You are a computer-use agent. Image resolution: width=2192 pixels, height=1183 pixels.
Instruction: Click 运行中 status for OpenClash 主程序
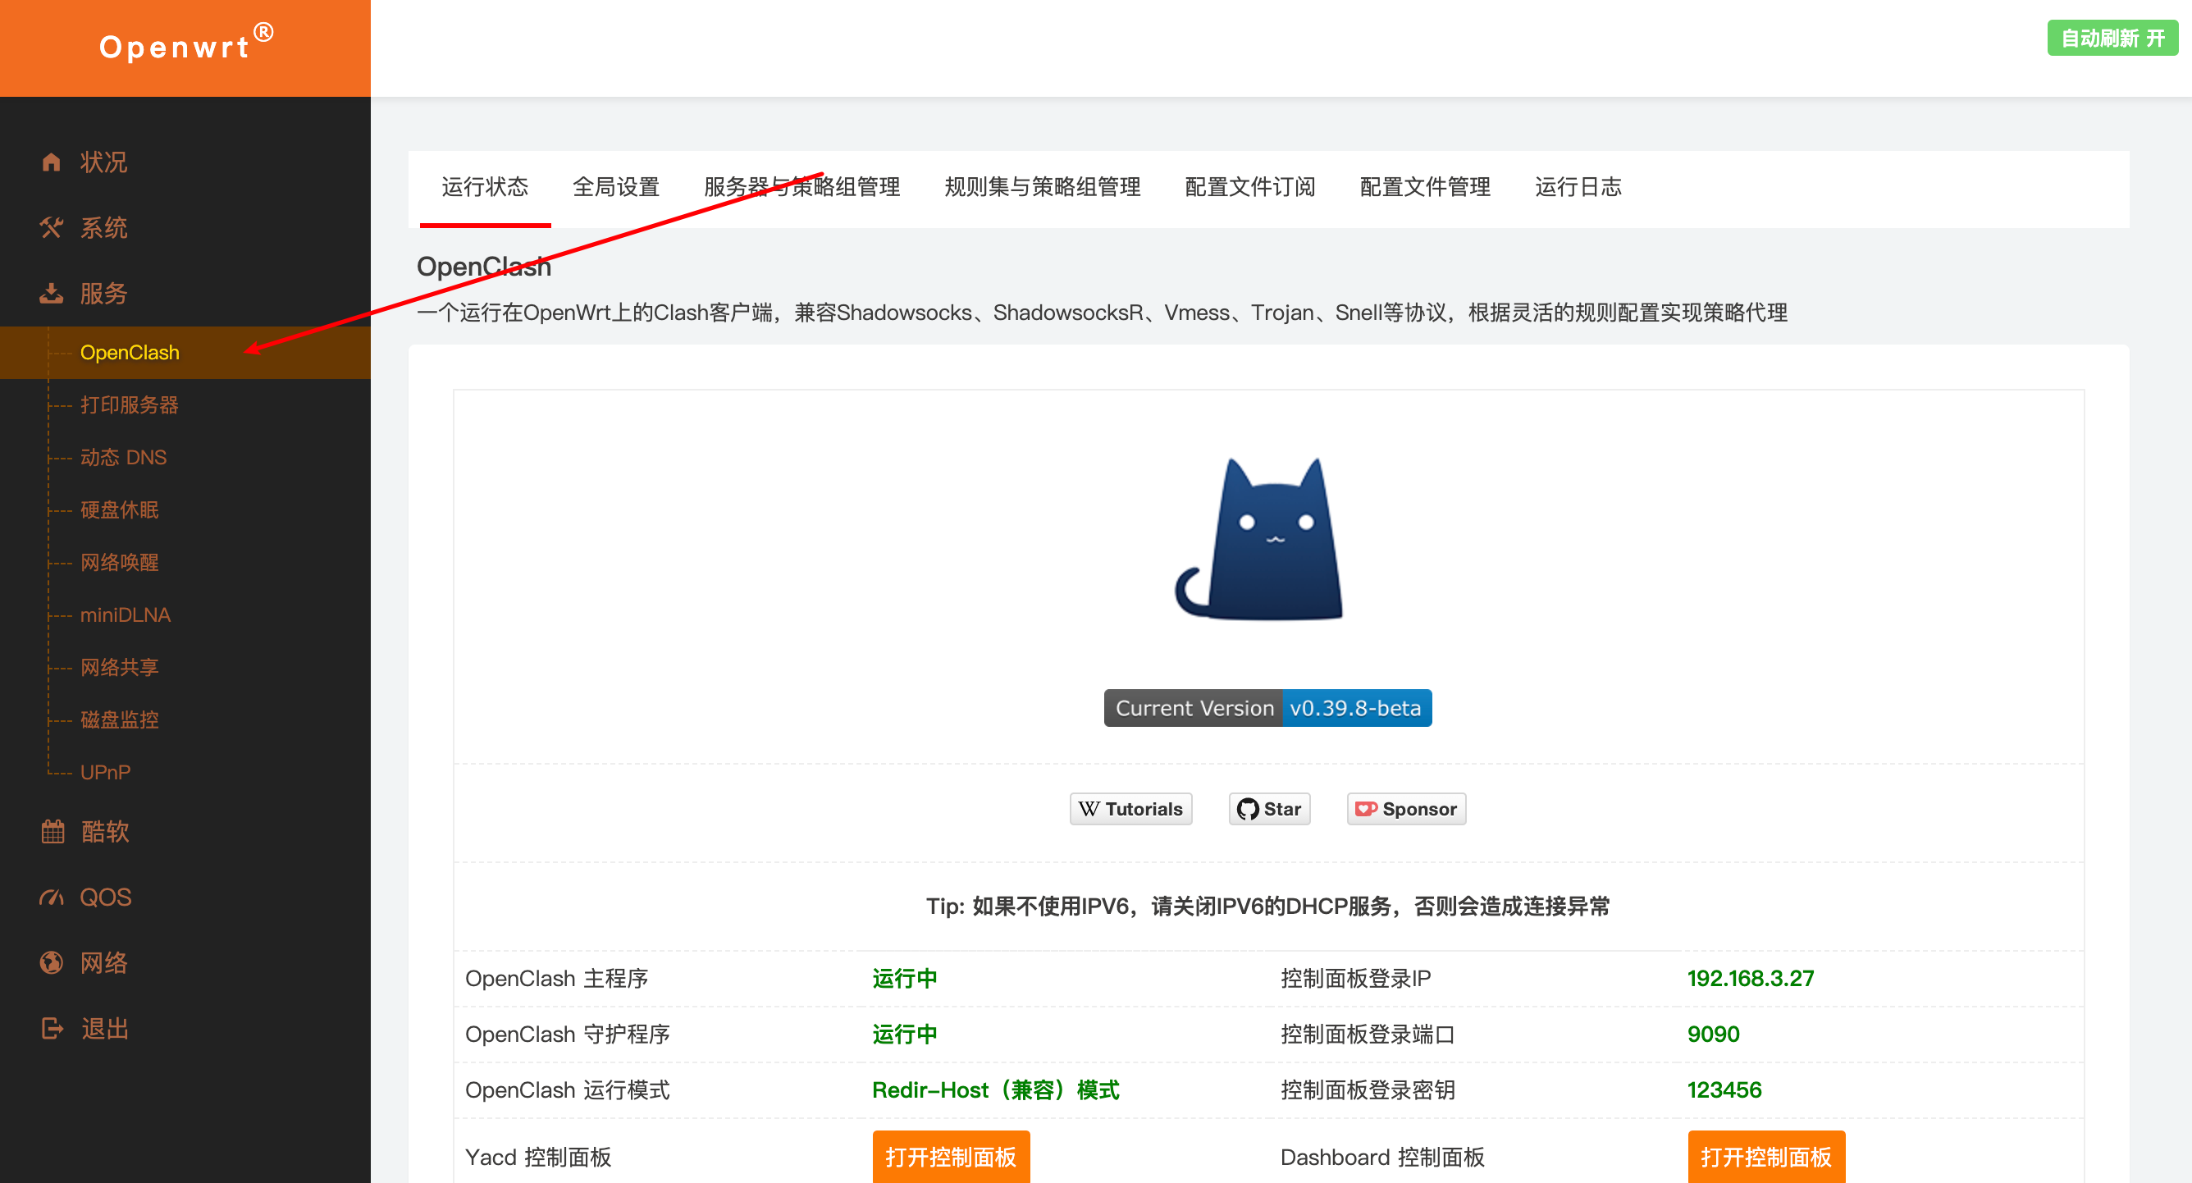(x=905, y=979)
